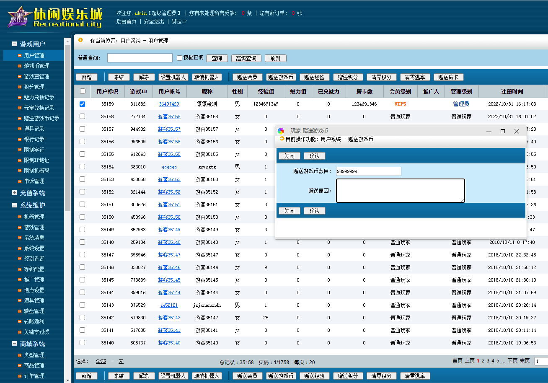Click inside the 赠送原因 reason text box
548x383 pixels.
[x=400, y=191]
